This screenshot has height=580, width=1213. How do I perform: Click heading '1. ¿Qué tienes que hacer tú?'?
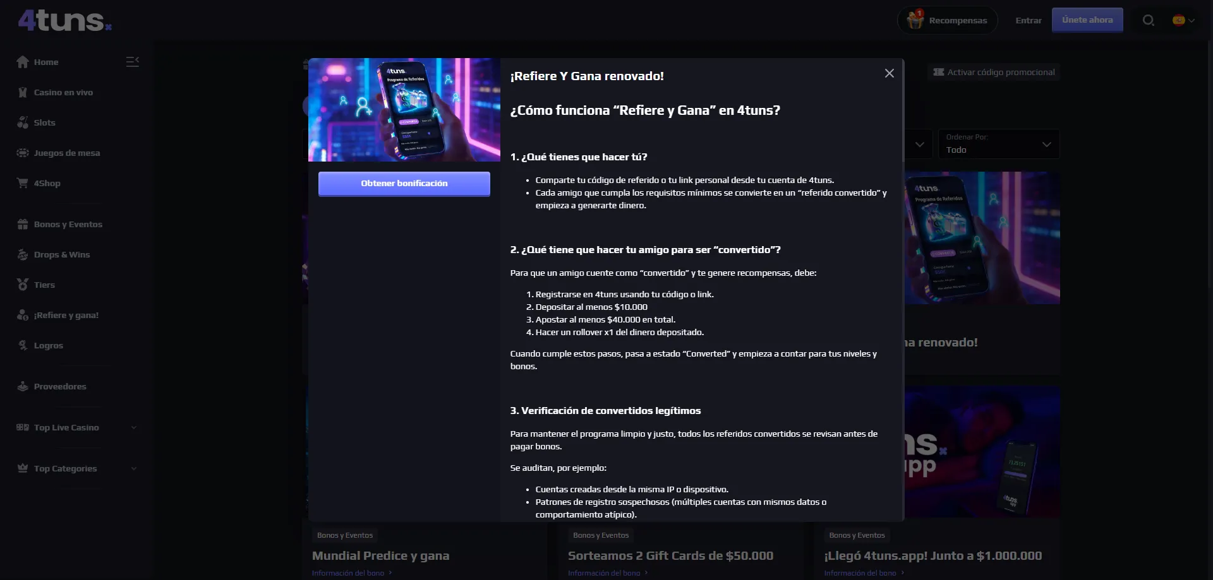pos(579,157)
